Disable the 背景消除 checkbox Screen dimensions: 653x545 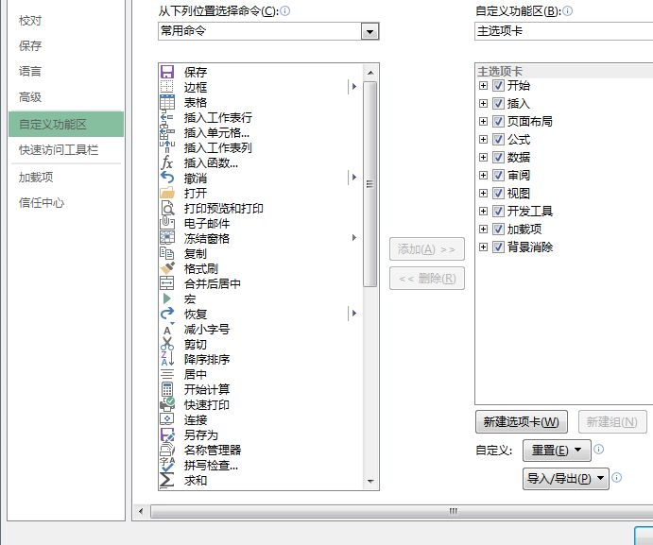coord(498,247)
